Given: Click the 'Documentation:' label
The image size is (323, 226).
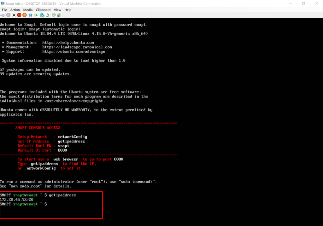Looking at the screenshot, I should [22, 43].
